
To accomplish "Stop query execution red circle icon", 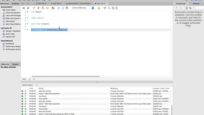I will (x=47, y=8).
